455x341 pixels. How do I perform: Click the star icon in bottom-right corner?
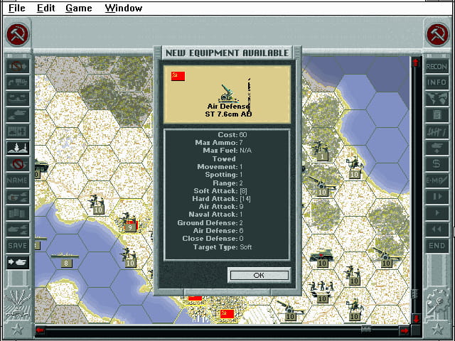[437, 330]
